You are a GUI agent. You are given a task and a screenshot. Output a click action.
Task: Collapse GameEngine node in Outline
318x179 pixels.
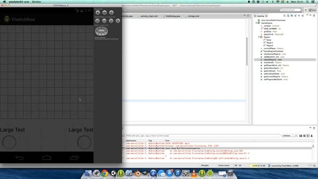(256, 23)
